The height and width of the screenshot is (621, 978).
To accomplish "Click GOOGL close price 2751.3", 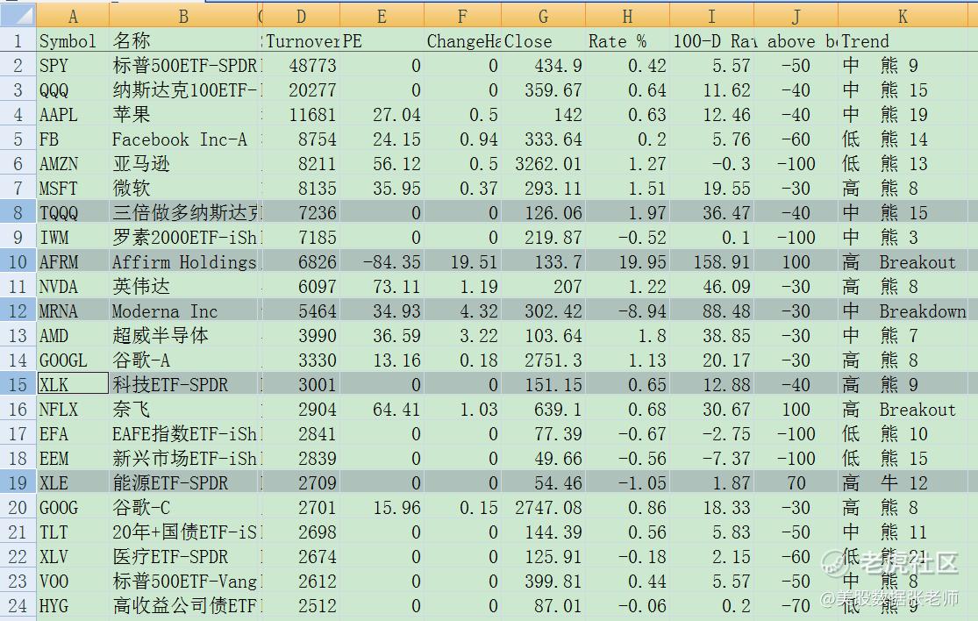I will 543,360.
